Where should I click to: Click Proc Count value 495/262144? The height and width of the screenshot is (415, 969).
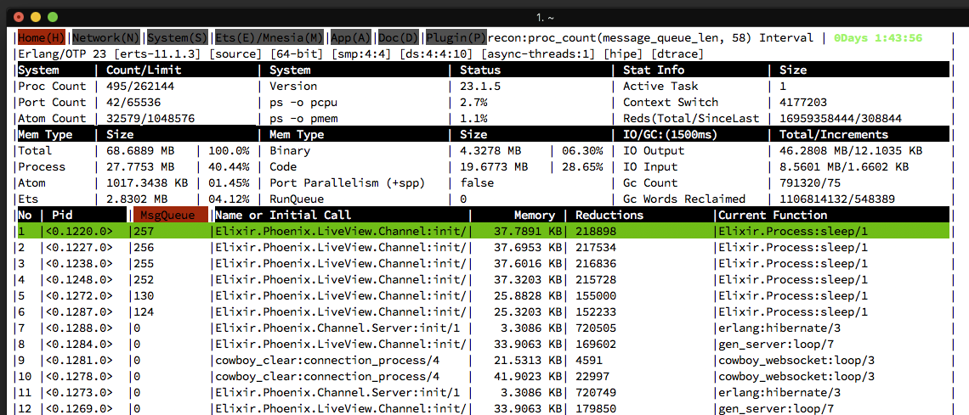140,87
